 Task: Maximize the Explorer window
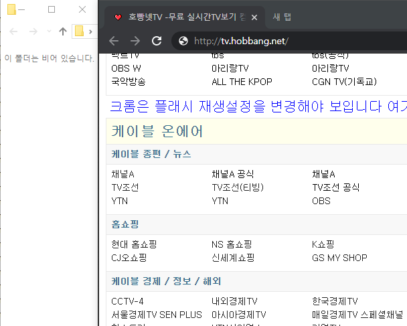(x=52, y=9)
